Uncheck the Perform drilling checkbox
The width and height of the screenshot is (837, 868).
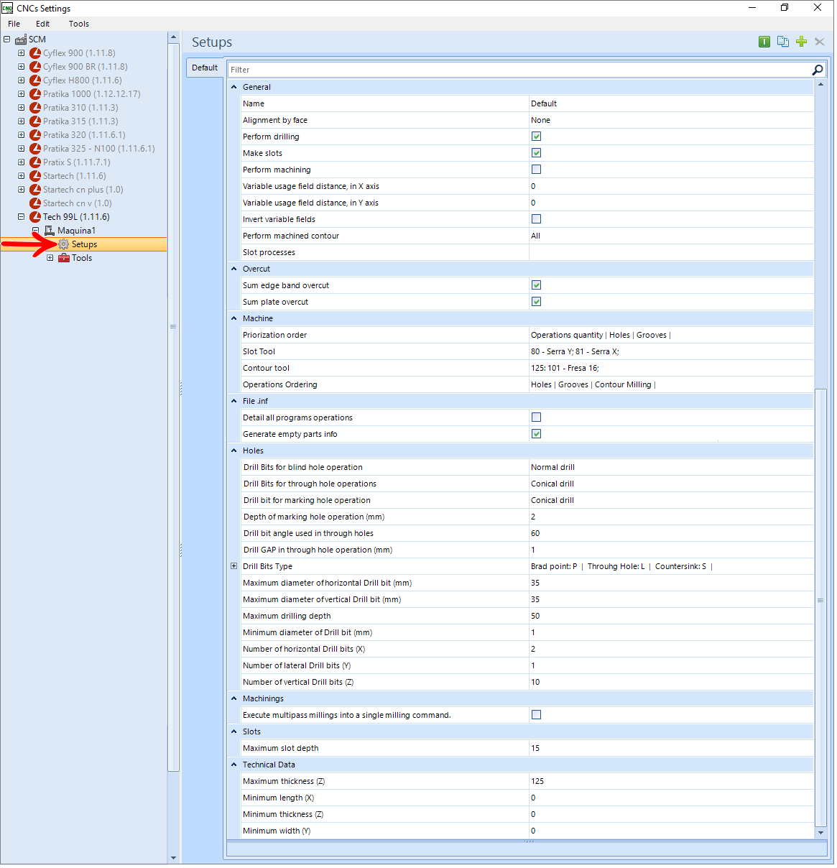tap(536, 137)
